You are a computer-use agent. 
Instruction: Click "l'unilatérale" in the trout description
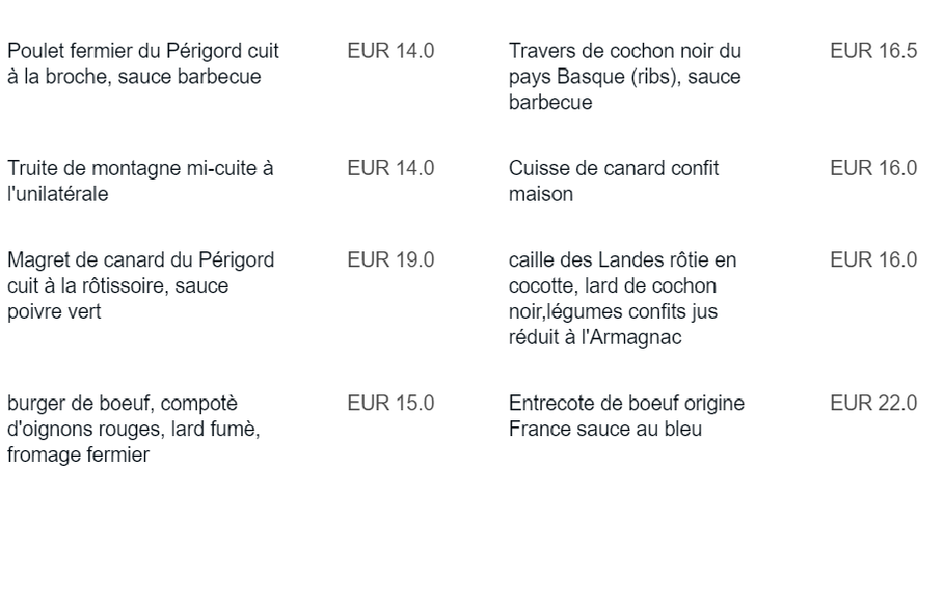coord(58,195)
